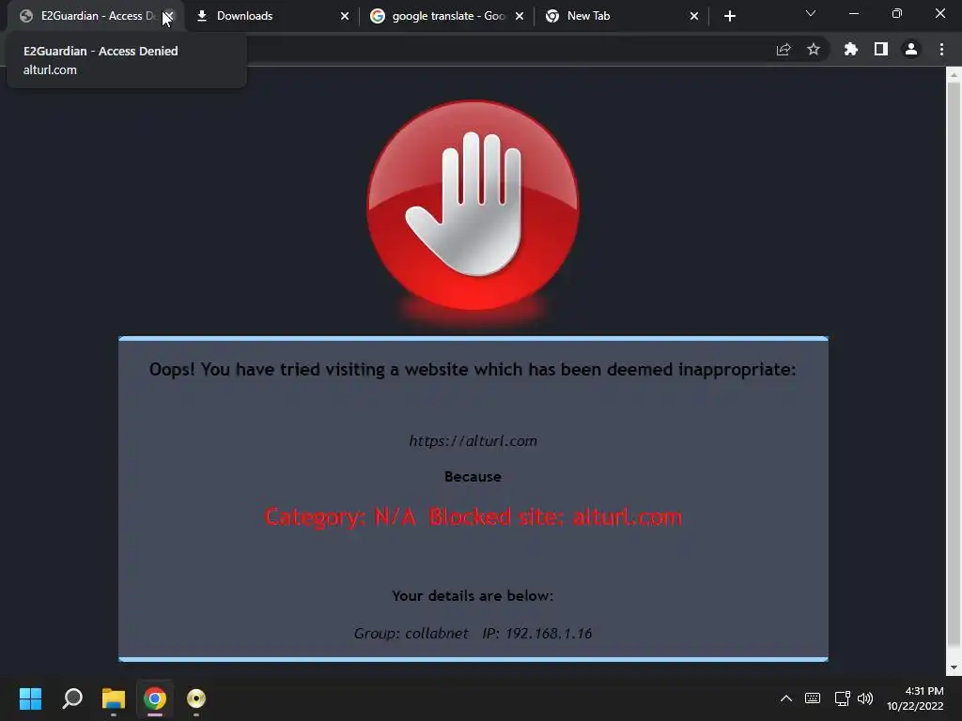Open the network tray icon

(843, 698)
